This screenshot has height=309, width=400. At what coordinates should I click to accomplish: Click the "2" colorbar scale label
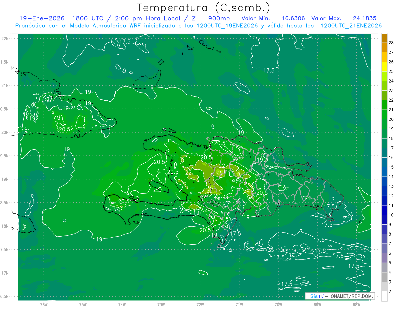point(390,292)
